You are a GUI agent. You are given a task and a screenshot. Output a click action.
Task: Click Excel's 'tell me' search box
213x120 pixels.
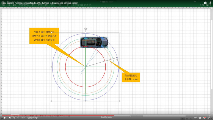pyautogui.click(x=82, y=5)
